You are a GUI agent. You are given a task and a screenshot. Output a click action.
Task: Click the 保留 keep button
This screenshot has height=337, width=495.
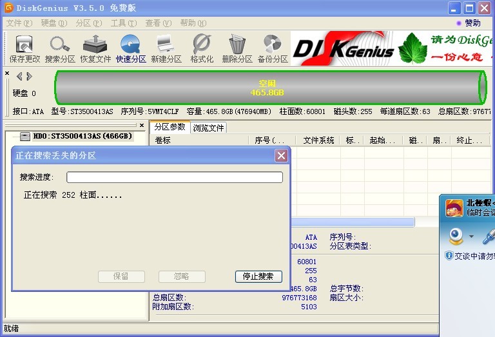click(x=121, y=276)
